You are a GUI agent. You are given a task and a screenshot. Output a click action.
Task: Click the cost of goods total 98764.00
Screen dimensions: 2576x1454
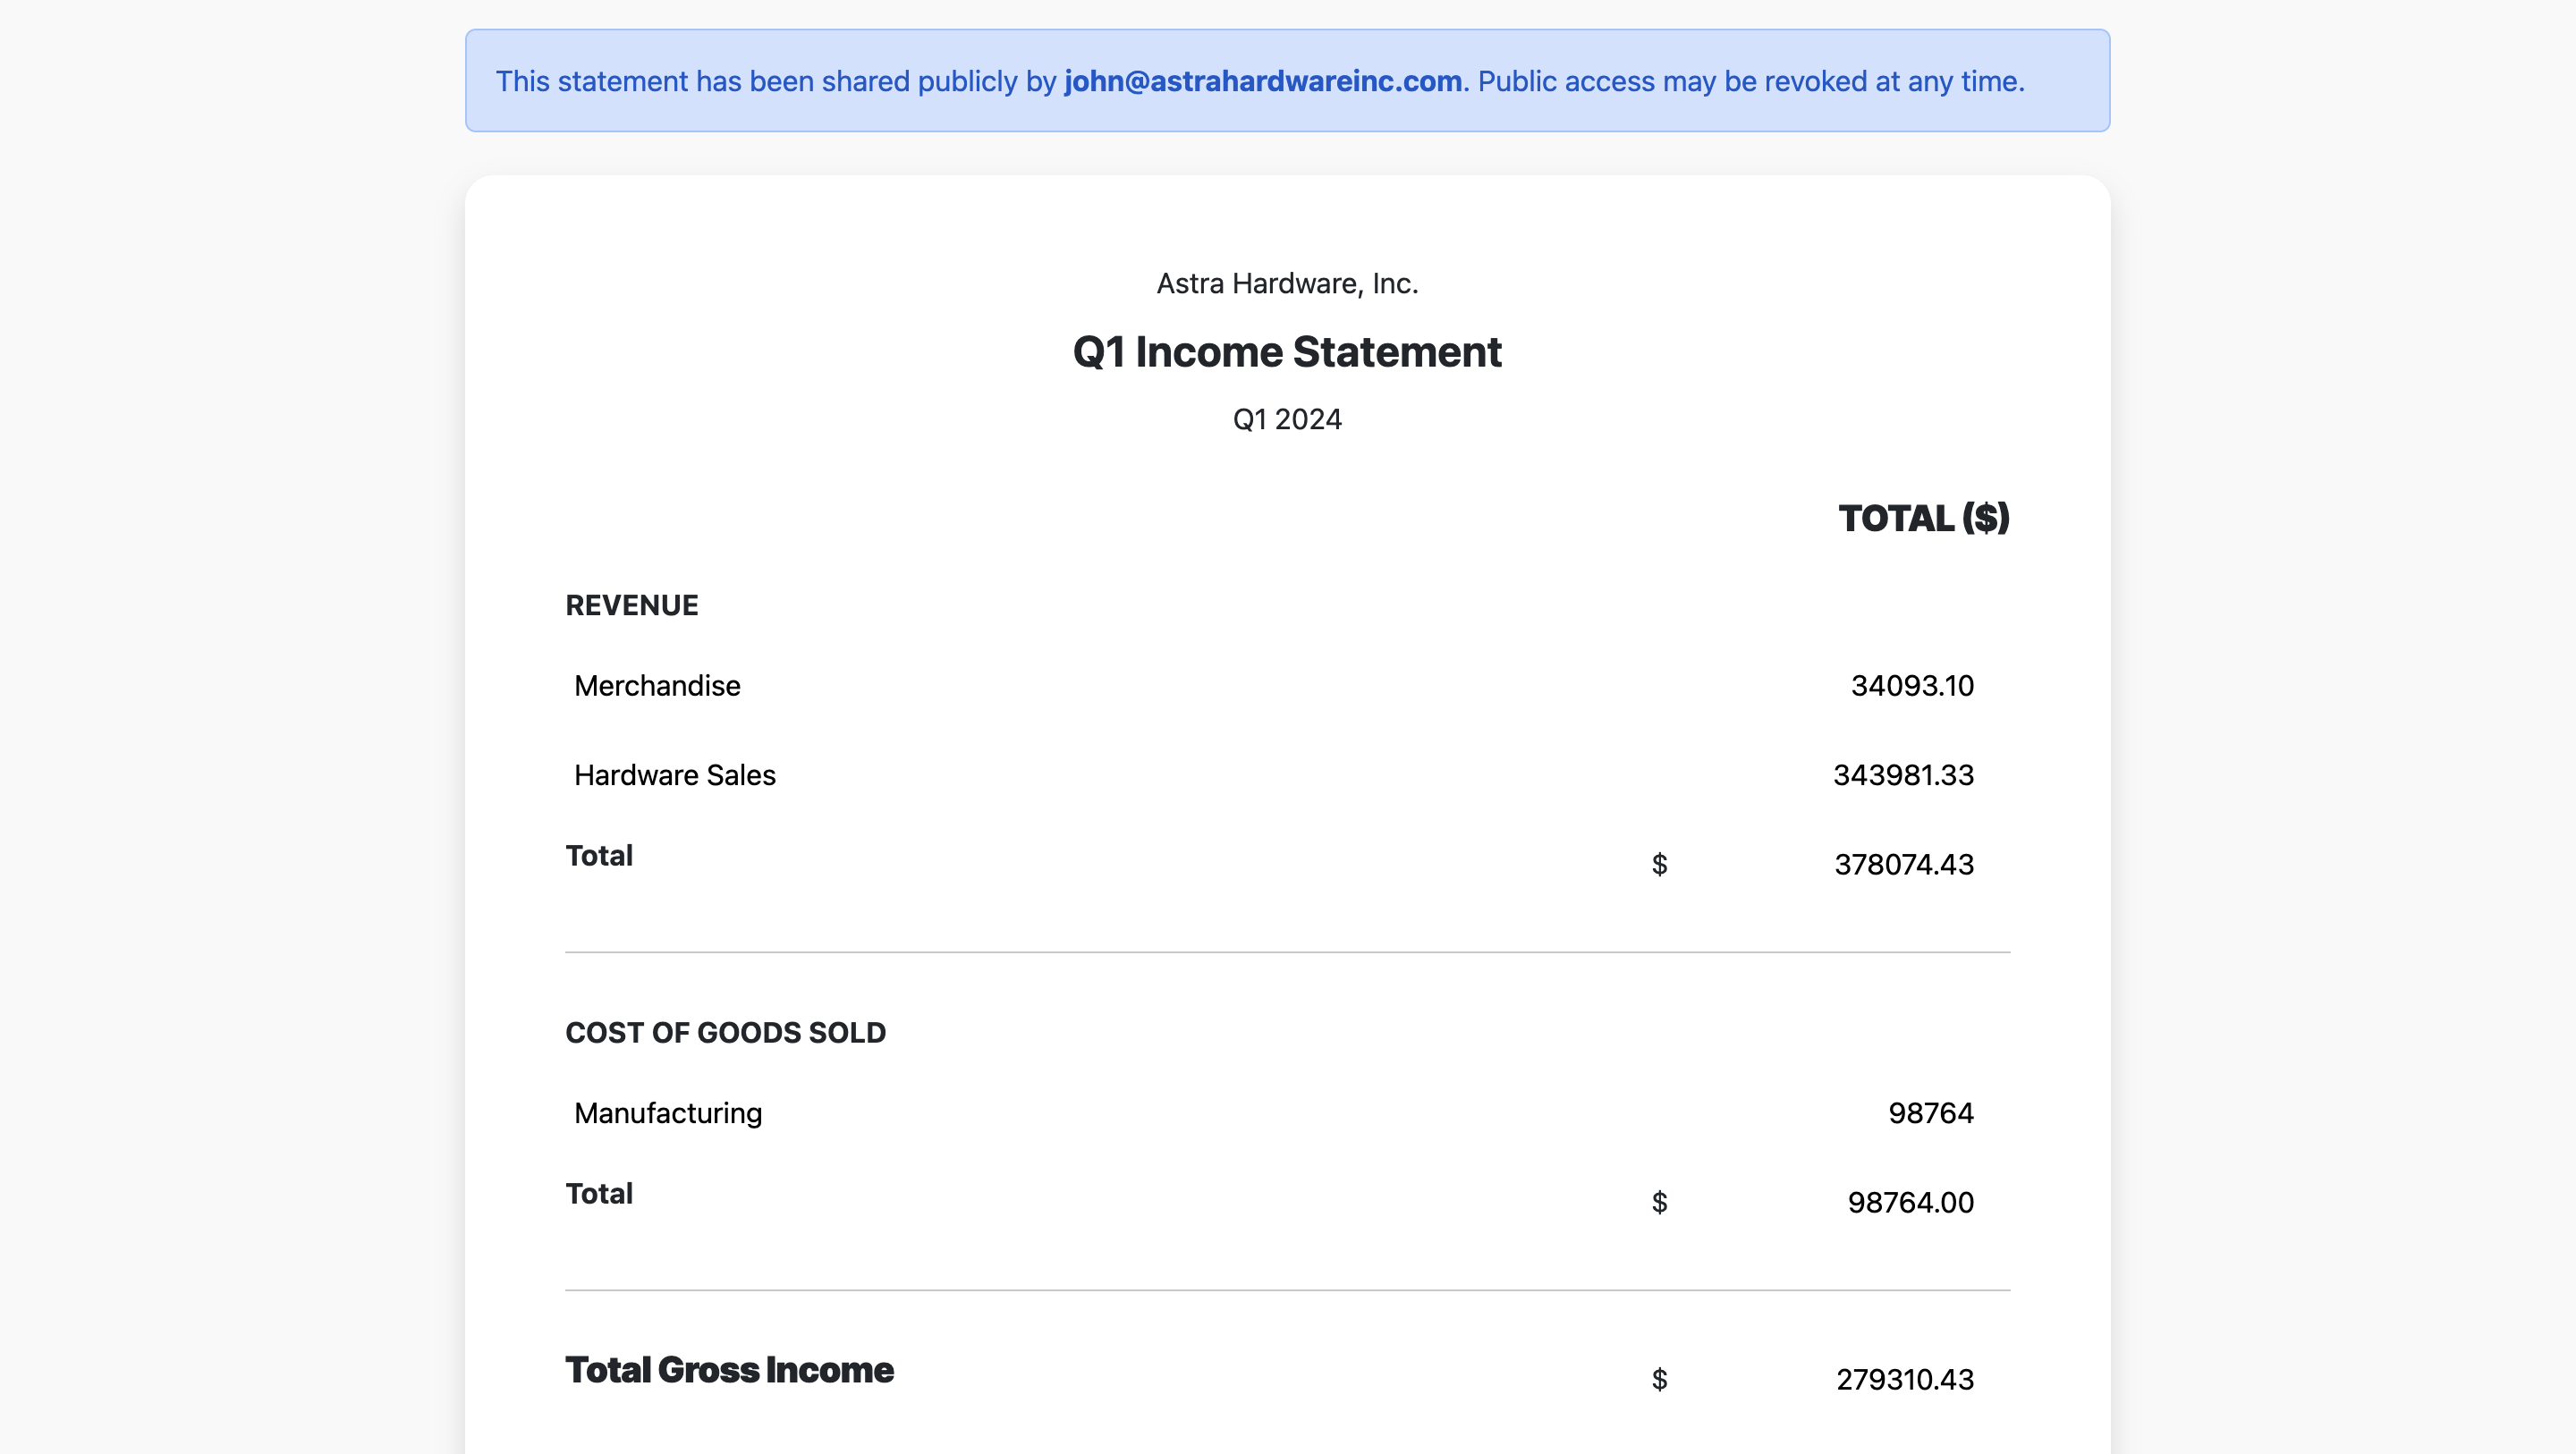pos(1910,1202)
